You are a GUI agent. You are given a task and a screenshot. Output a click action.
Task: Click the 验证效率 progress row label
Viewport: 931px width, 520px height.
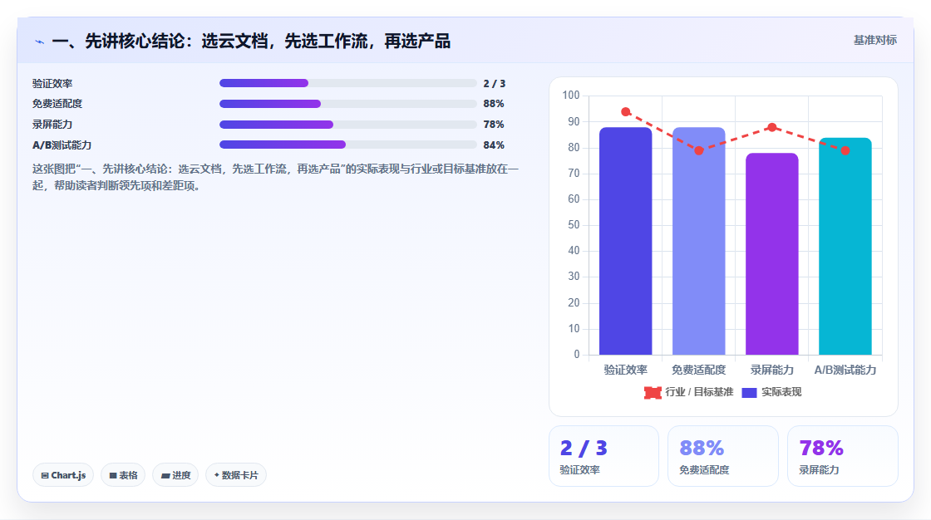52,84
